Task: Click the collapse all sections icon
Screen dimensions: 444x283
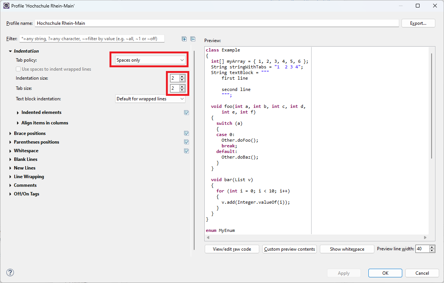Action: click(x=193, y=39)
